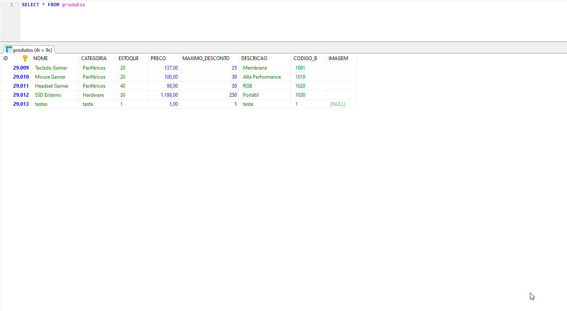
Task: Select the stock cell 40
Action: 132,86
